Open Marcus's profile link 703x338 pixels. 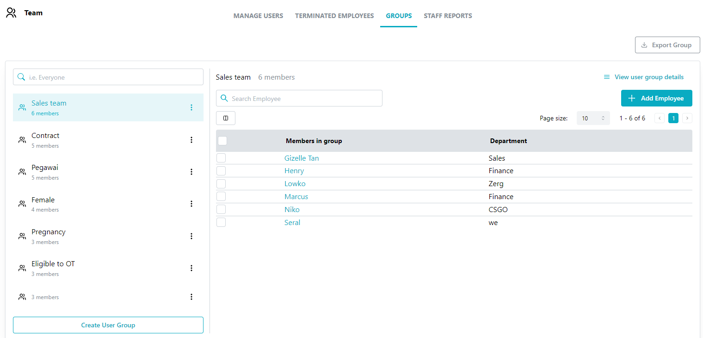296,196
